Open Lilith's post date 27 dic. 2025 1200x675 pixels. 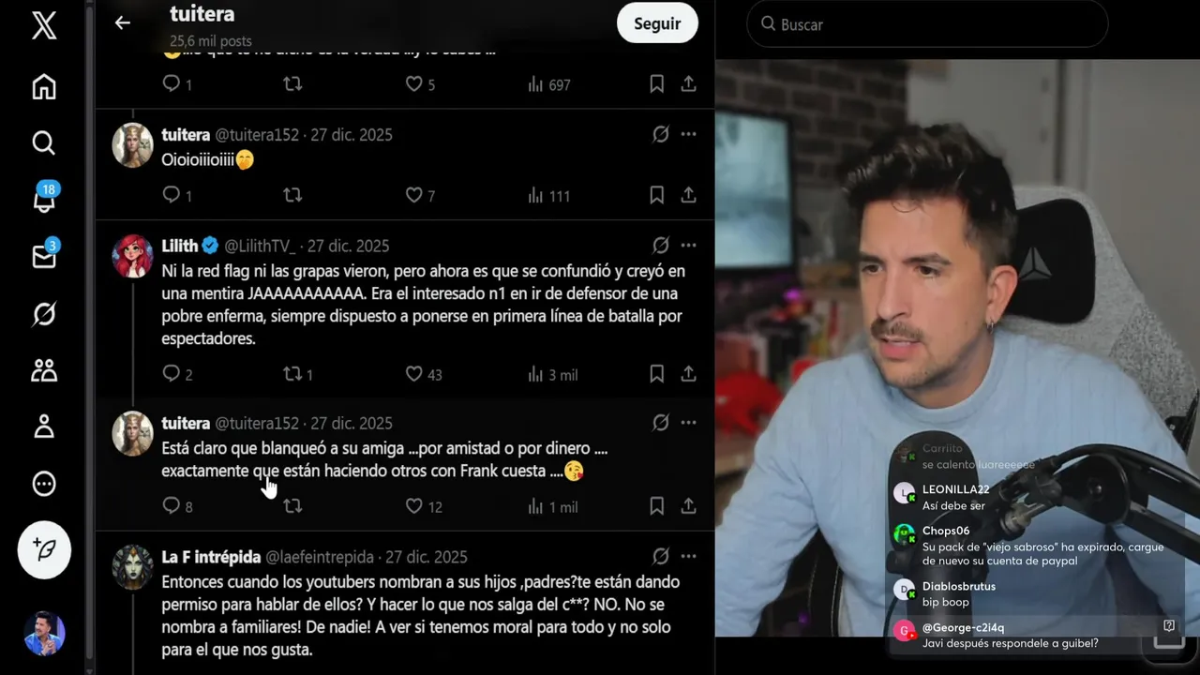tap(348, 246)
